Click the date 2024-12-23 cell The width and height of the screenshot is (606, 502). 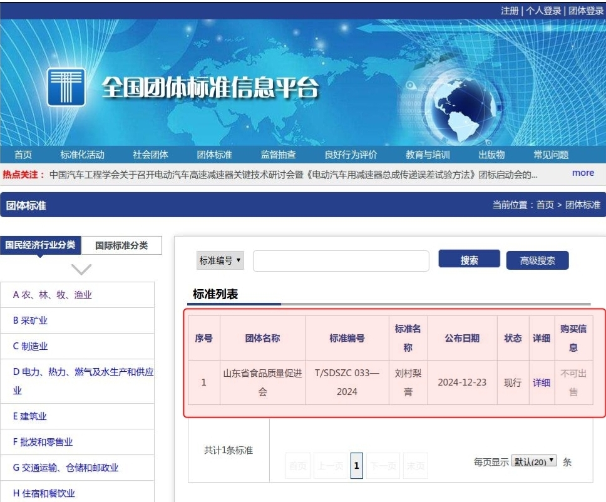coord(462,382)
